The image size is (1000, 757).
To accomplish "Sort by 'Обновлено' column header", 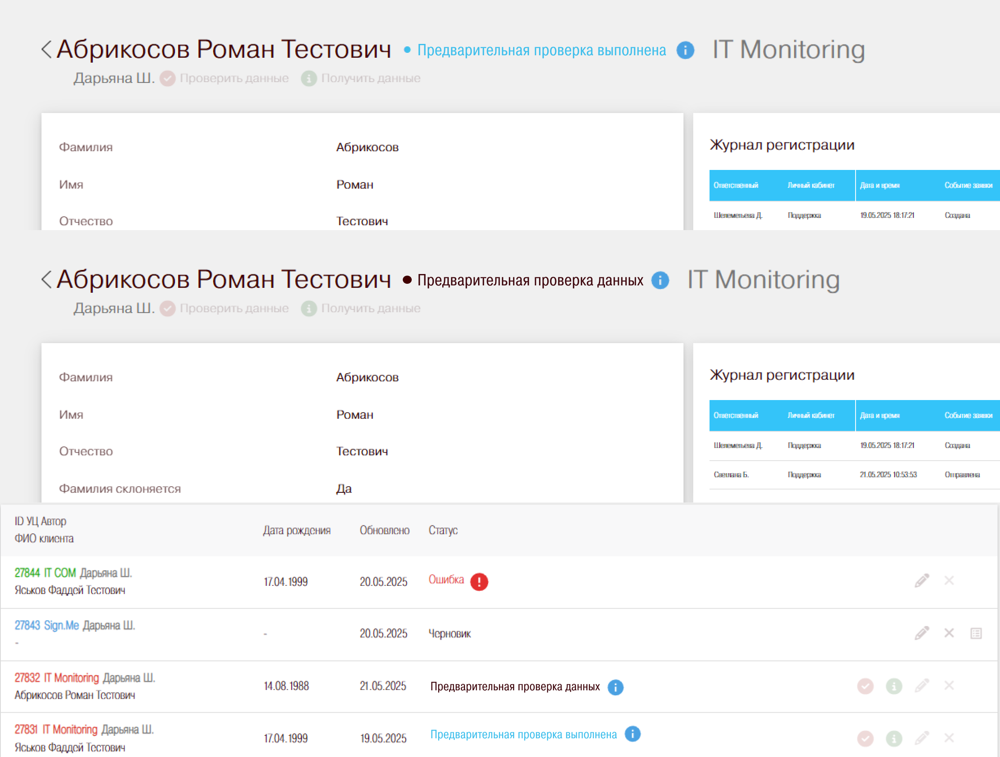I will [x=384, y=530].
